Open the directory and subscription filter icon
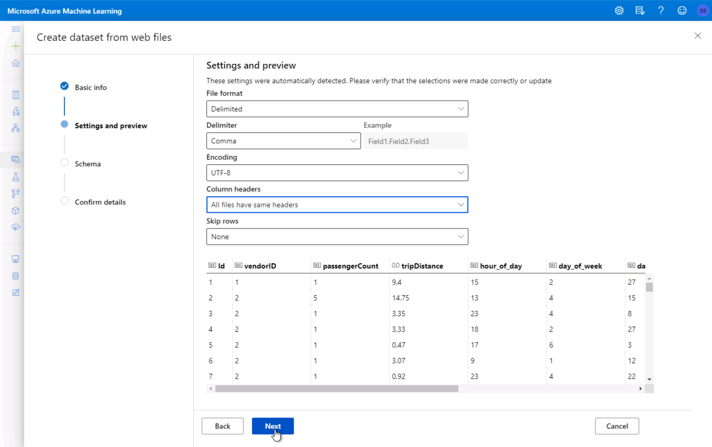The height and width of the screenshot is (447, 712). point(639,11)
